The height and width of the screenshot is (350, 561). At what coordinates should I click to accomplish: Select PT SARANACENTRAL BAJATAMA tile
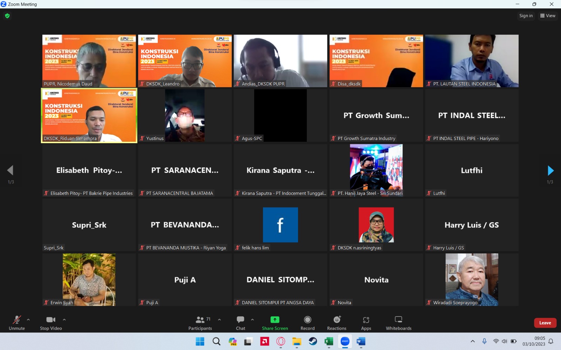click(x=185, y=170)
